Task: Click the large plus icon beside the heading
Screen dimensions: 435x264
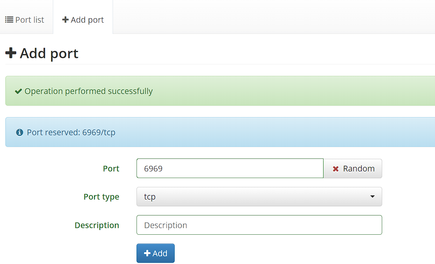Action: 11,53
